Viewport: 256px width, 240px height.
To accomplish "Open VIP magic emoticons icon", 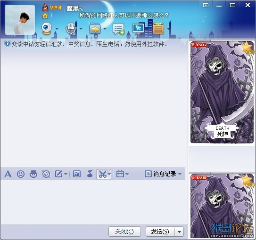I will [x=33, y=174].
